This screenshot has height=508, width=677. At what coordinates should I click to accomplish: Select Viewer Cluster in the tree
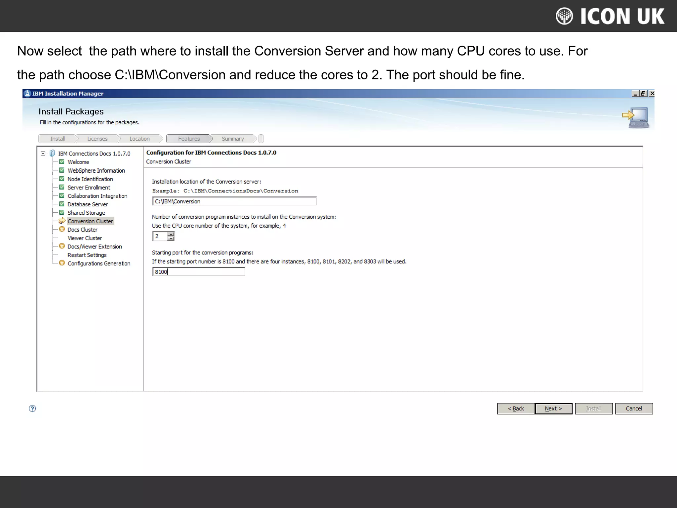click(x=85, y=238)
